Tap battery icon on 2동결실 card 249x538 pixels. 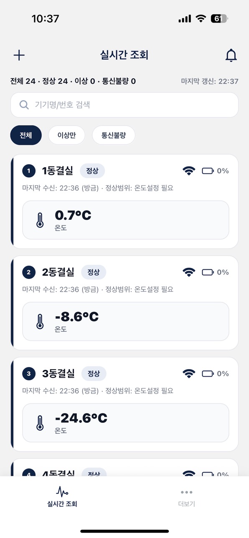pos(208,272)
